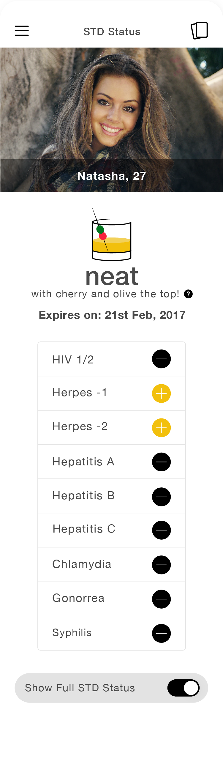Image resolution: width=223 pixels, height=770 pixels.
Task: Toggle Show Full STD Status switch
Action: pos(183,688)
